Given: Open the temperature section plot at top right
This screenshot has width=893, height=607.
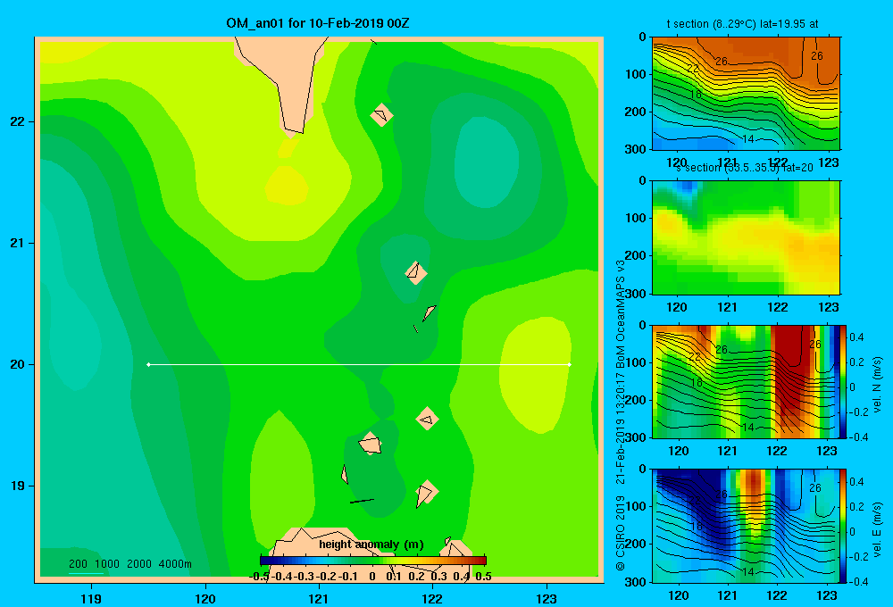Looking at the screenshot, I should (746, 94).
